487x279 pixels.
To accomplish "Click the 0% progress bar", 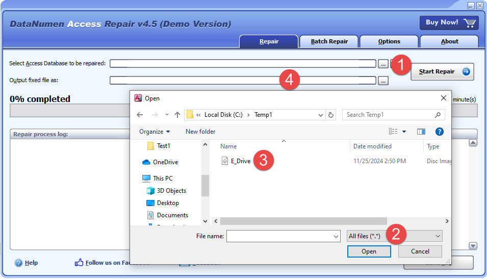I will (x=70, y=111).
